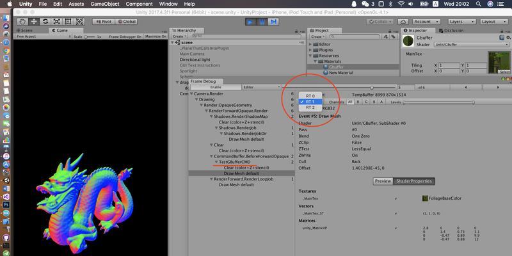
Task: Select the Move tool
Action: tap(34, 22)
